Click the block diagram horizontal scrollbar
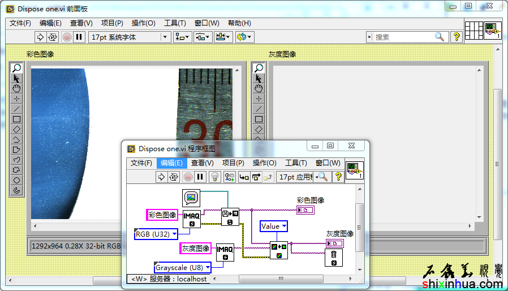Screen dimensions: 508x291 (281, 279)
